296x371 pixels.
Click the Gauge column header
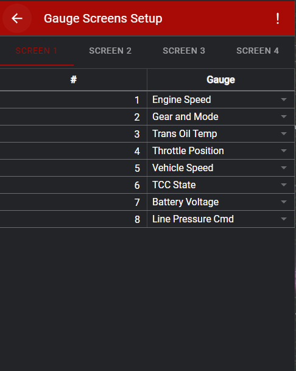[x=220, y=80]
